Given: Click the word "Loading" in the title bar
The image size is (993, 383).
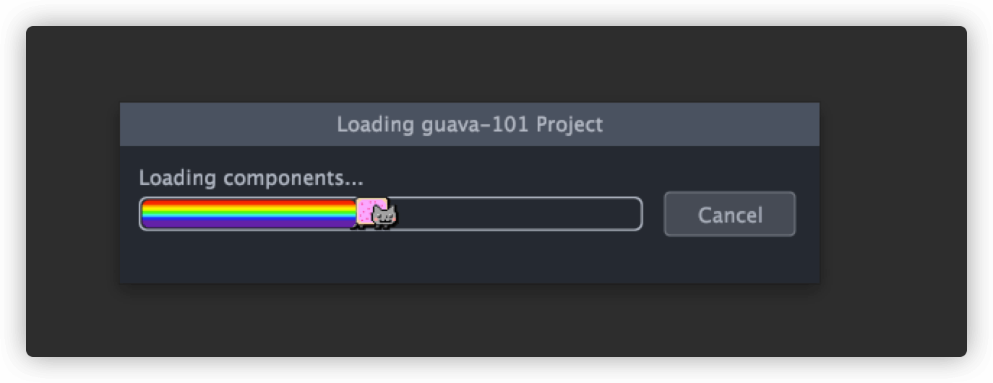Looking at the screenshot, I should (375, 125).
